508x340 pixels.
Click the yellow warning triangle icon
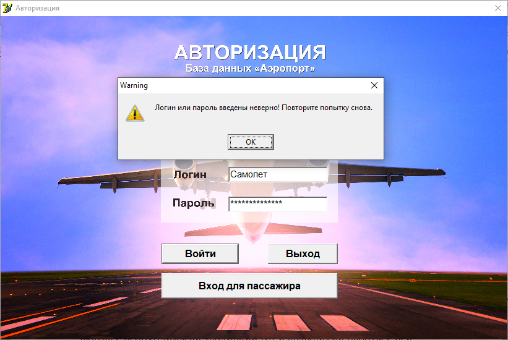coord(135,113)
